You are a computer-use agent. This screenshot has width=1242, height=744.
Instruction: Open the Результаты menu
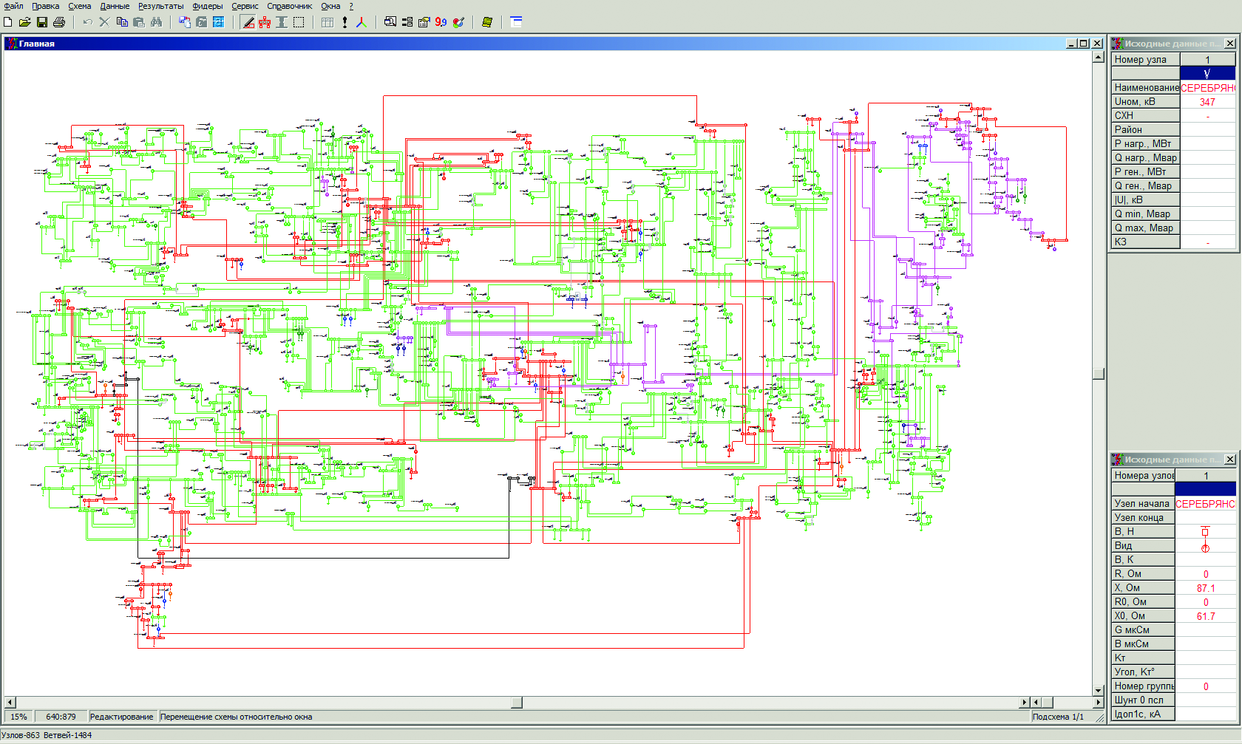point(160,6)
